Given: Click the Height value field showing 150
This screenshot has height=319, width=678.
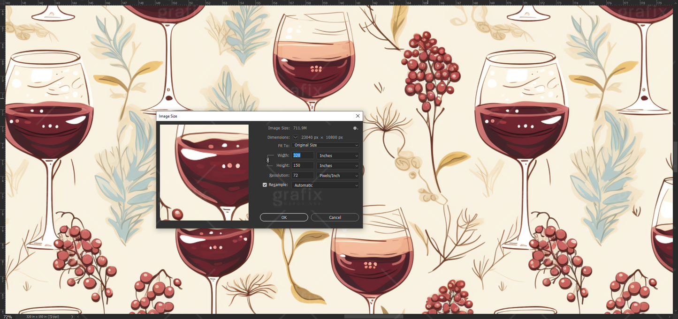Looking at the screenshot, I should click(303, 165).
